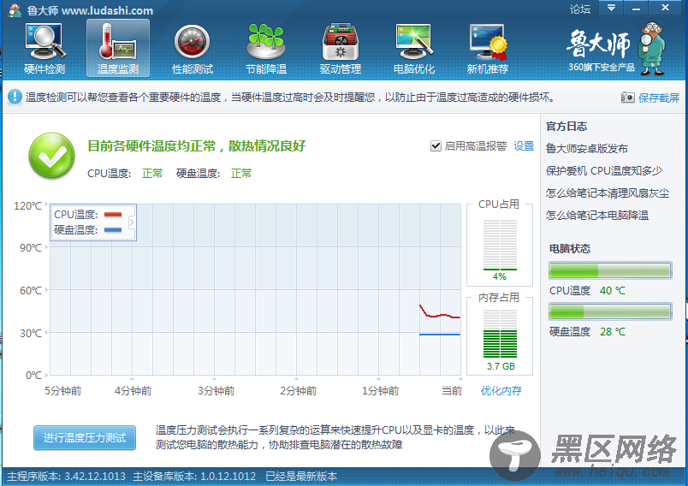Click the 360旗下安全产品 text
The image size is (688, 486).
pos(601,68)
